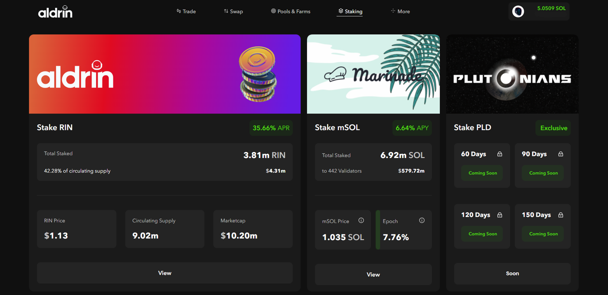Viewport: 608px width, 295px height.
Task: Click the Swap arrows icon
Action: (x=226, y=11)
